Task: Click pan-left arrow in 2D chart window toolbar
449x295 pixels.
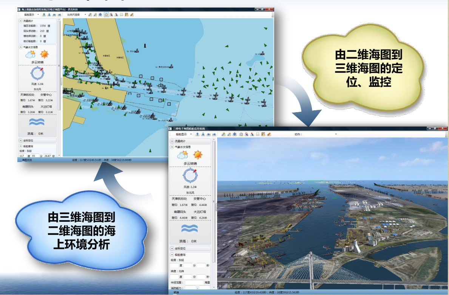Action: (x=54, y=14)
